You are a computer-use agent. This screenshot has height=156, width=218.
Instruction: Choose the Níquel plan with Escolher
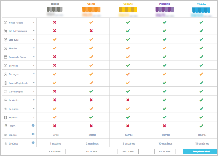tap(55, 152)
